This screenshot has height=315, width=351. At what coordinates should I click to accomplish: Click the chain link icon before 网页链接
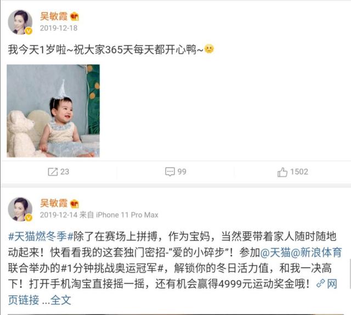320,284
